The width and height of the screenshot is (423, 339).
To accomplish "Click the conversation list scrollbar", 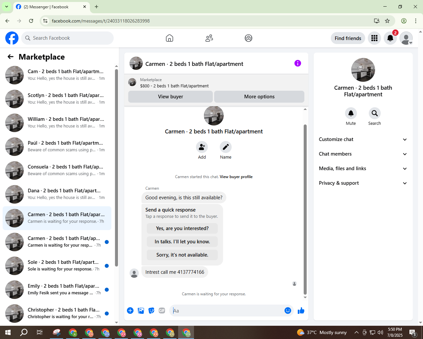I will point(116,167).
